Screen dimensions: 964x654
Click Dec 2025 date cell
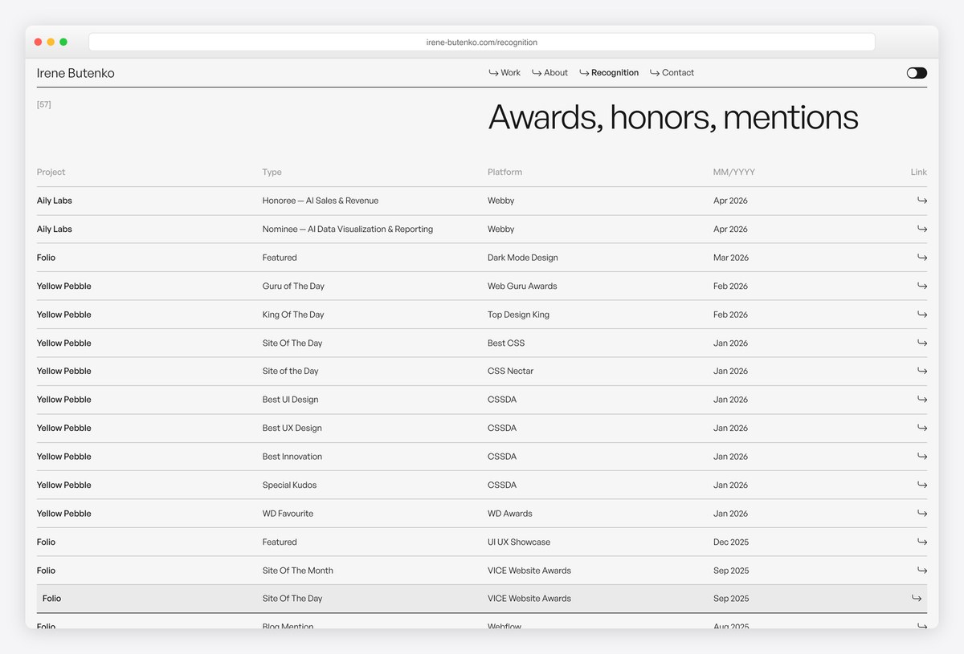(x=731, y=542)
